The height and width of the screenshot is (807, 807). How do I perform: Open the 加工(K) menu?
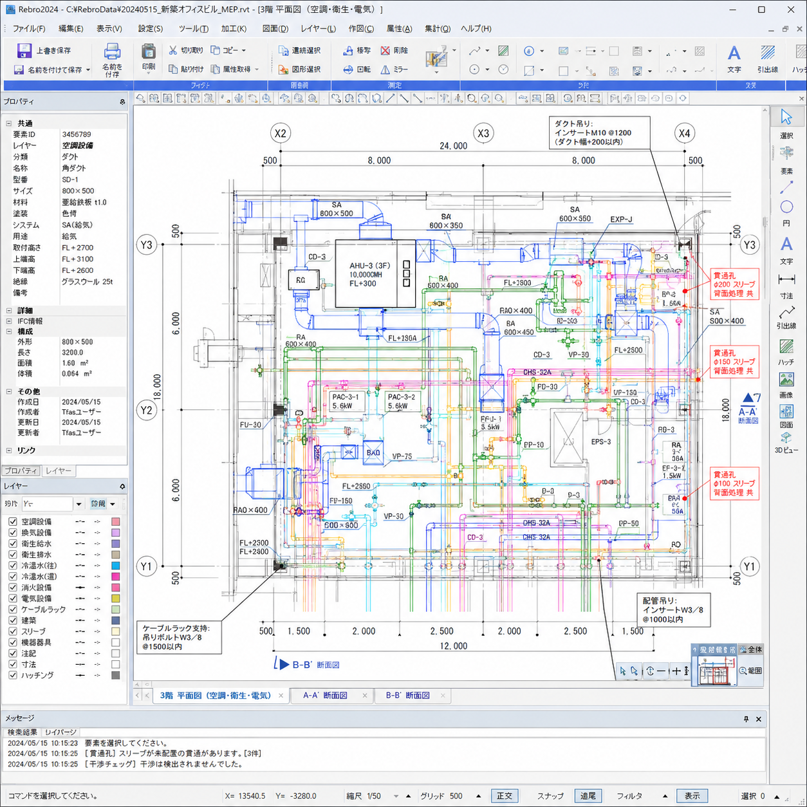point(234,28)
